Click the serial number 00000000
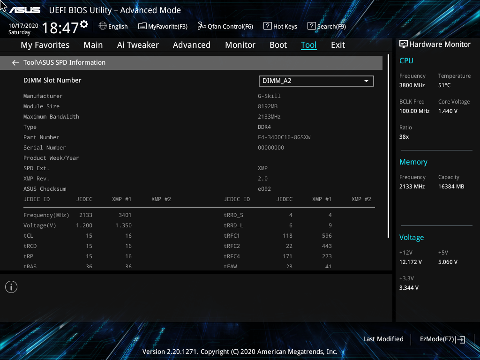Screen dimensions: 480x360 pos(271,148)
